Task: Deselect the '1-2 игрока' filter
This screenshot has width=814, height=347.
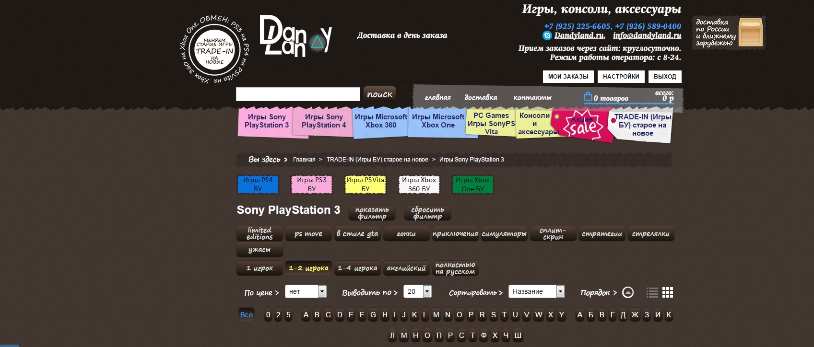Action: (308, 268)
